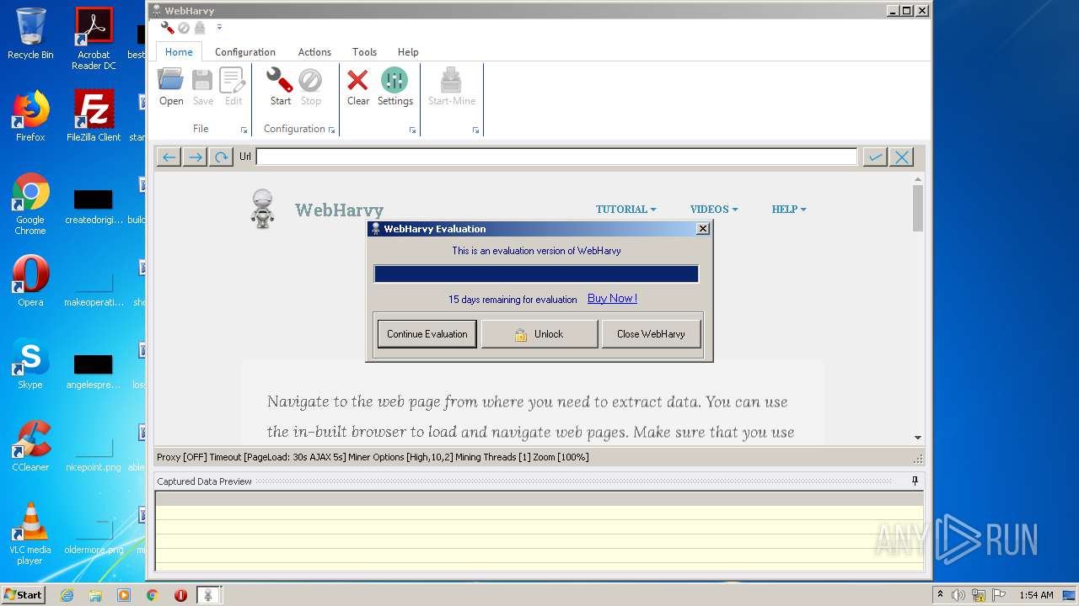The height and width of the screenshot is (606, 1079).
Task: Click quick access wrench icon
Action: [x=168, y=28]
